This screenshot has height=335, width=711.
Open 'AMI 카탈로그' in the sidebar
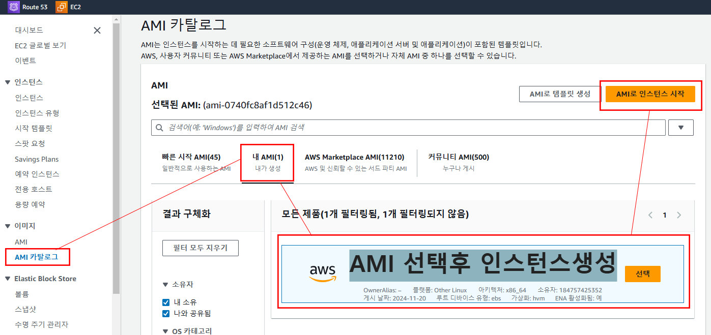(37, 257)
